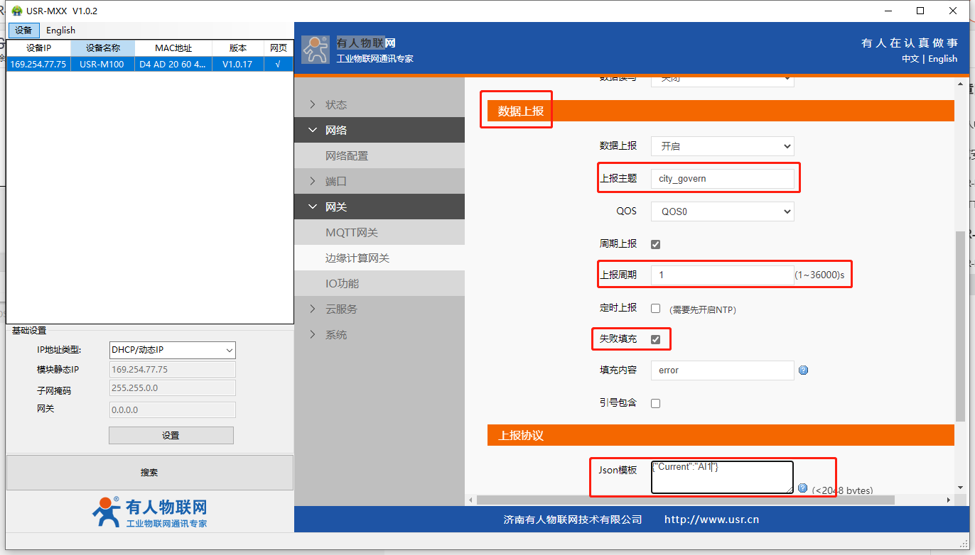Click the Json模板 textarea

tap(723, 477)
